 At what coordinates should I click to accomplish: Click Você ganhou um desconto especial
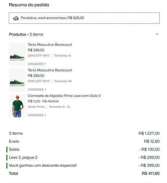(x=43, y=165)
